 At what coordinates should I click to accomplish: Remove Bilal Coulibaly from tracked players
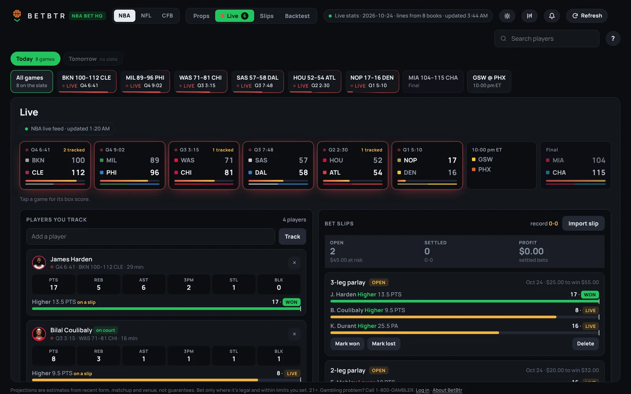pyautogui.click(x=294, y=334)
